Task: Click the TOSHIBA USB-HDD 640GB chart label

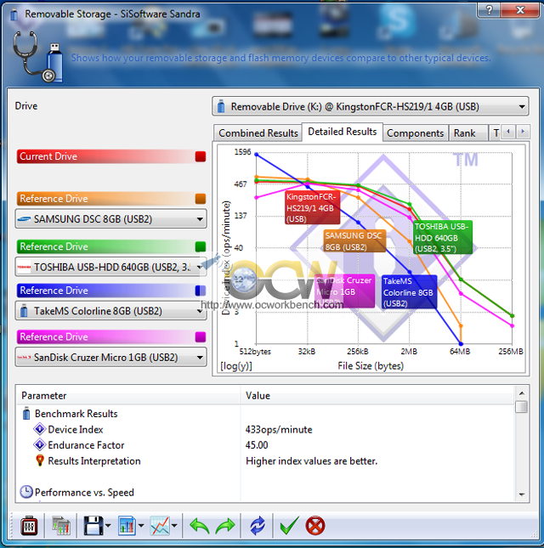Action: [442, 237]
